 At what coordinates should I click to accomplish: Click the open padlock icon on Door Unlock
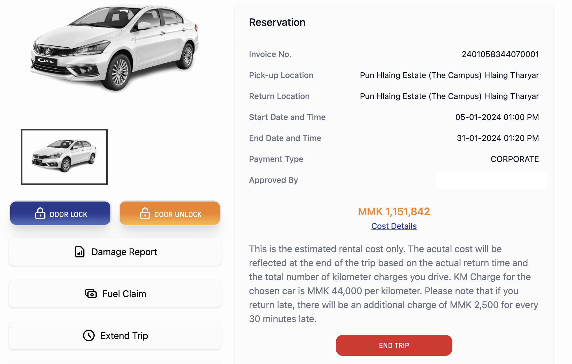[145, 213]
